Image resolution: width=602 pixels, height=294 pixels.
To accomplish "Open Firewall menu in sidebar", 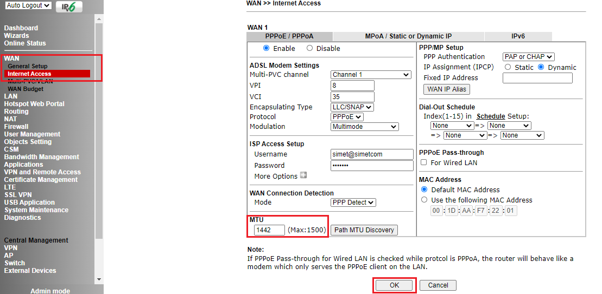I will pos(16,127).
